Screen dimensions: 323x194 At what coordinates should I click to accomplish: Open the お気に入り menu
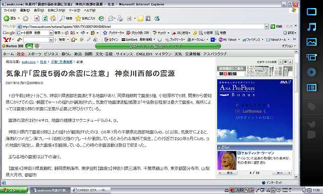(x=56, y=10)
